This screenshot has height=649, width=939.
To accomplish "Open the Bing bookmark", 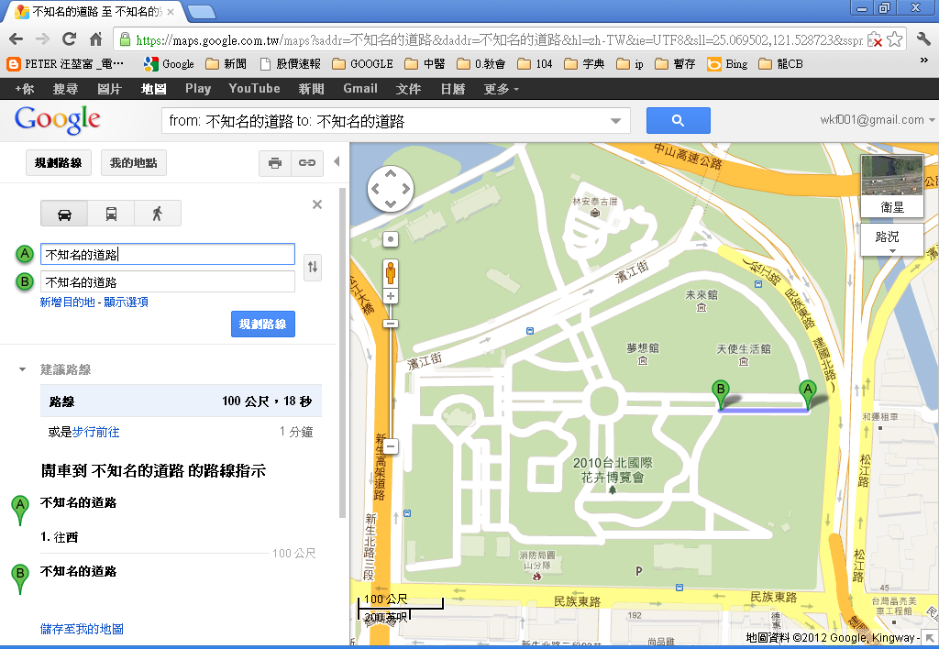I will [727, 64].
